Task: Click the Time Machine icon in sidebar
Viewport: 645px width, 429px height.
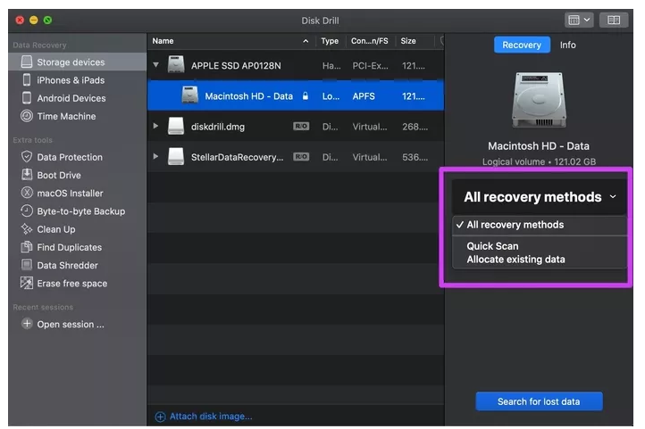Action: [x=27, y=117]
